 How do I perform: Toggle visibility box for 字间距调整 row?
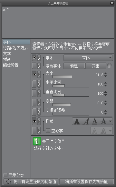34,112
